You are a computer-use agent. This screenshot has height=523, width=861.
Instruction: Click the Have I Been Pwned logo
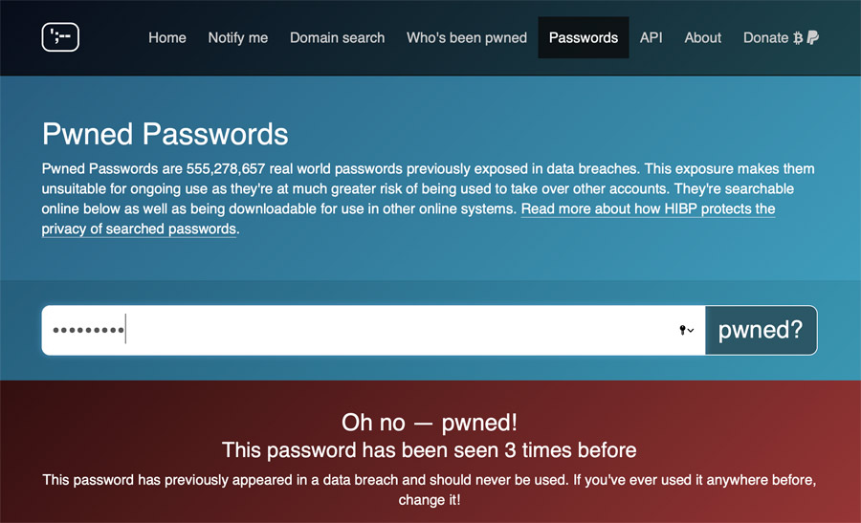[x=60, y=37]
